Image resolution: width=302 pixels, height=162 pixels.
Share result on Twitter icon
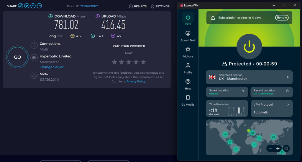click(27, 6)
